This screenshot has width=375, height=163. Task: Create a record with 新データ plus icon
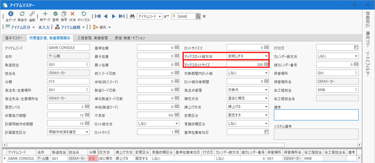[45, 14]
